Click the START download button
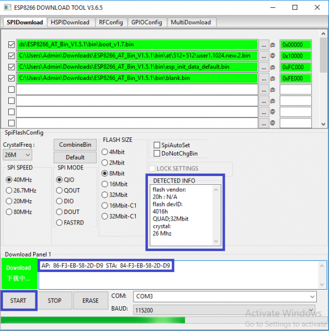The width and height of the screenshot is (329, 331). pyautogui.click(x=18, y=301)
